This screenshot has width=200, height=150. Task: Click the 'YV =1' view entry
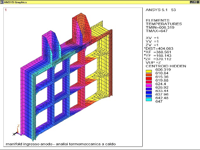click(x=152, y=42)
